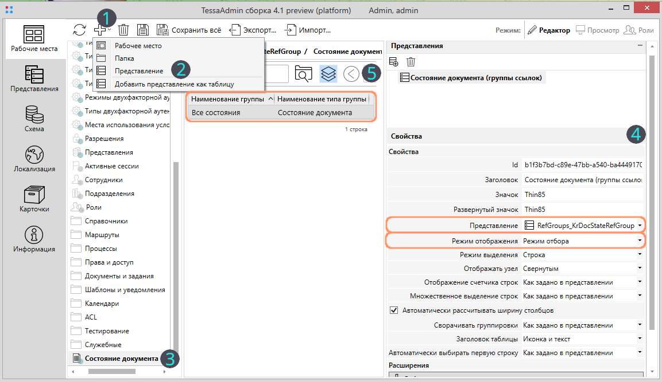
Task: Open Локализация from the left sidebar
Action: click(34, 159)
